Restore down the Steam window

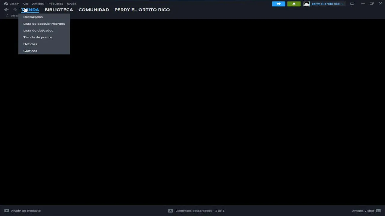[372, 4]
